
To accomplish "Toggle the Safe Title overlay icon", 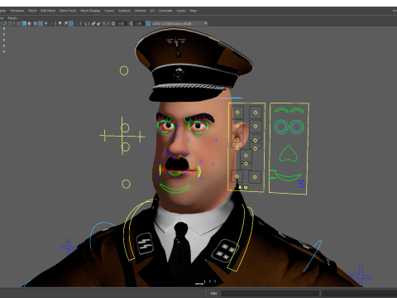I will pos(10,23).
